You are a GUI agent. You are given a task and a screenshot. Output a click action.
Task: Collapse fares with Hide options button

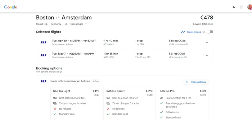click(196, 82)
